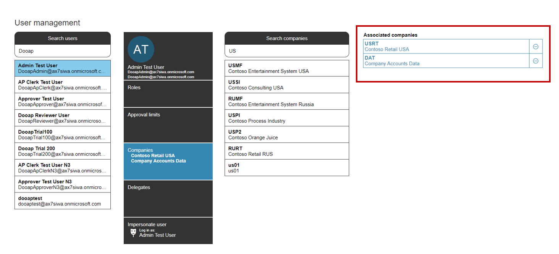Add RUMF Contoso Entertainment System Russia company
Viewport: 559px width, 254px height.
click(287, 102)
